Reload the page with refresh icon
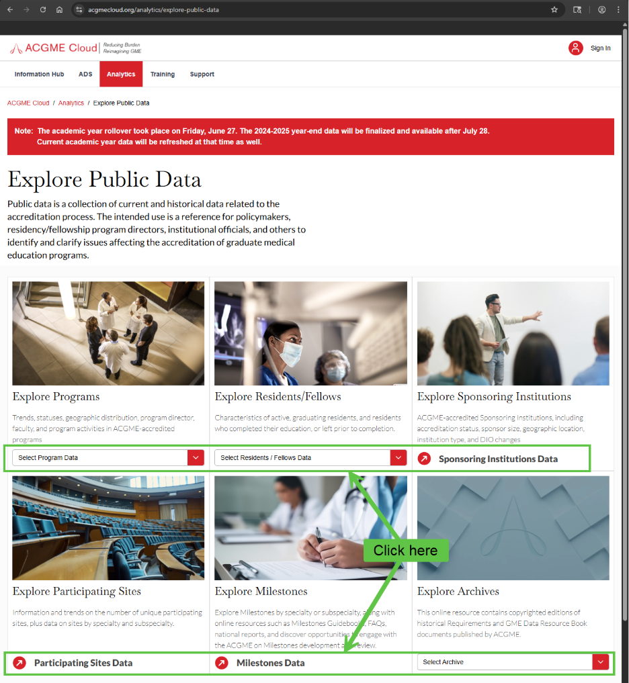The width and height of the screenshot is (629, 683). tap(43, 9)
